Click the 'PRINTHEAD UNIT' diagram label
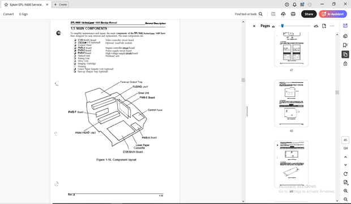The height and width of the screenshot is (204, 351). pyautogui.click(x=85, y=133)
